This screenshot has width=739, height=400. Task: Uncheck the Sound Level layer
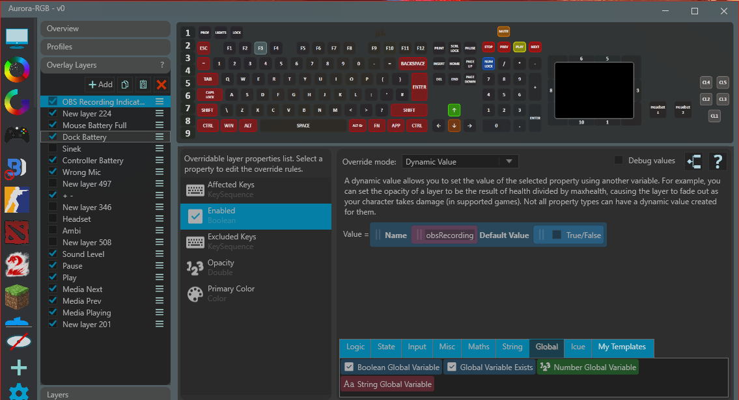(x=53, y=254)
